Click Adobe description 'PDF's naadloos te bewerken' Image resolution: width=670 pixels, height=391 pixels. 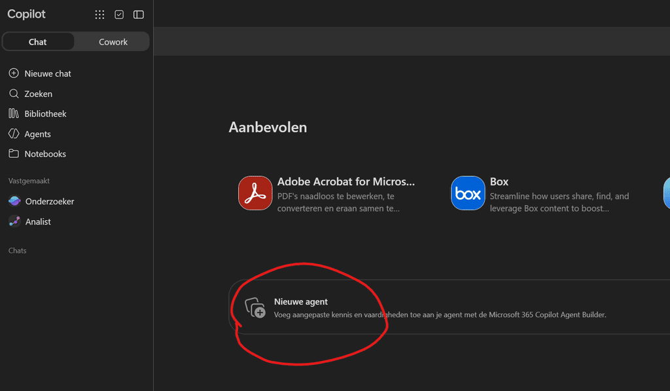tap(338, 202)
